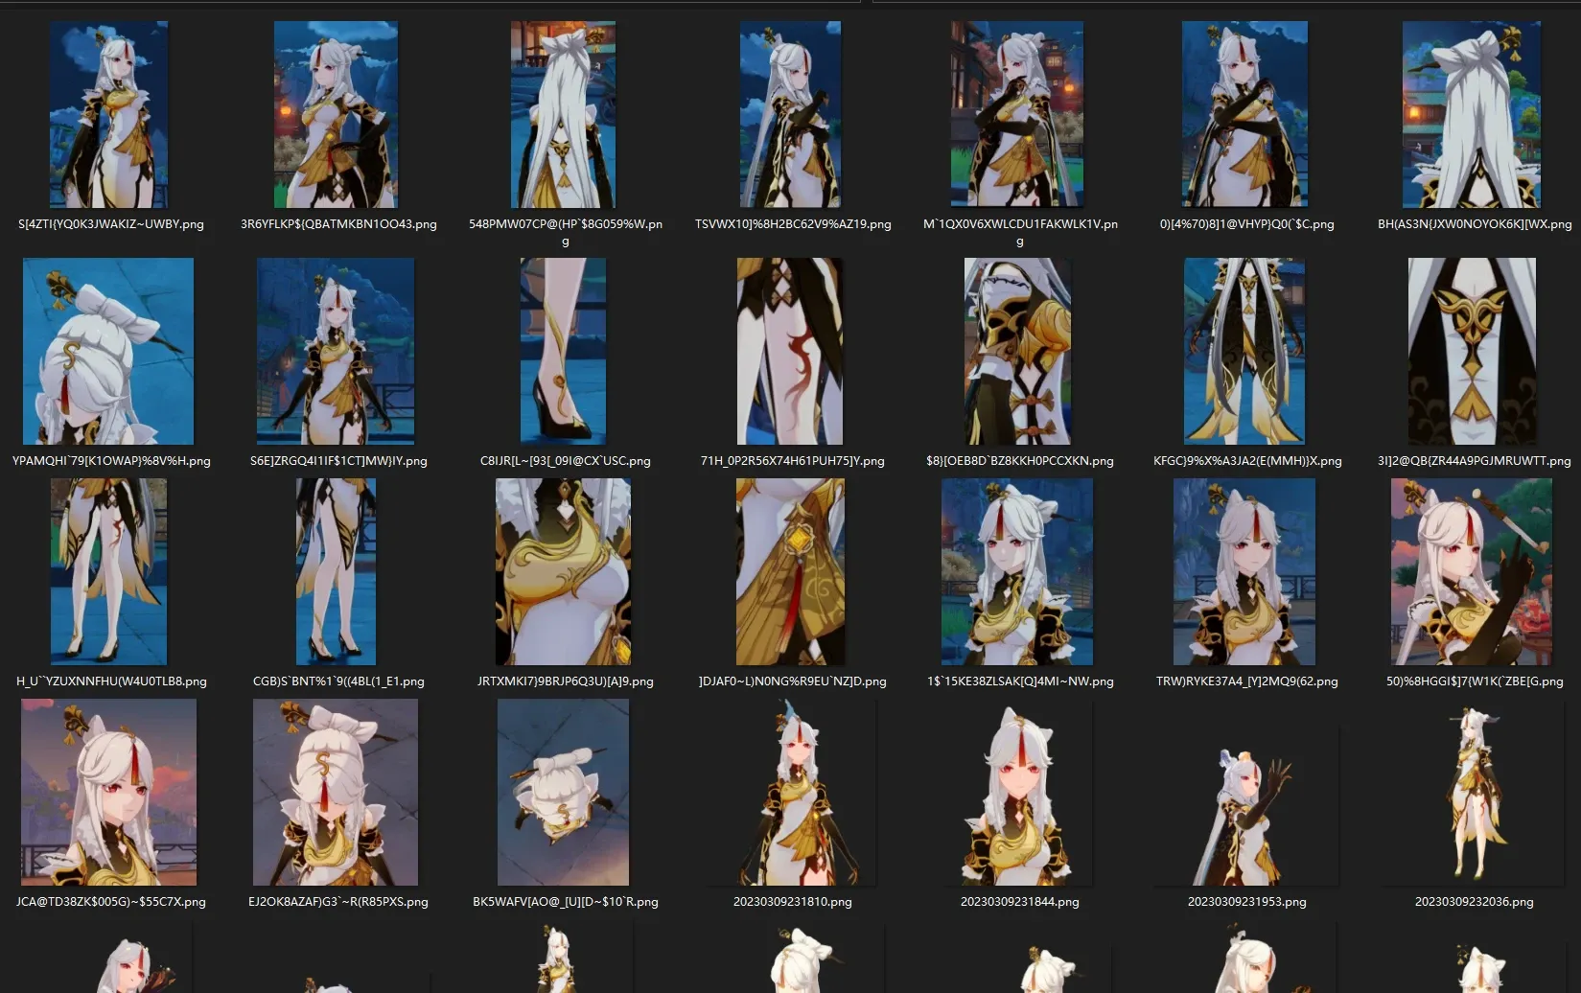1581x993 pixels.
Task: Click file name S[4ZTI{YQ0K3JWAKIZ~UWBY.png
Action: (111, 224)
